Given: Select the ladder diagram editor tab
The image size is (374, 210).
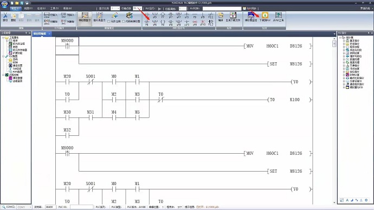Looking at the screenshot, I should coord(40,34).
